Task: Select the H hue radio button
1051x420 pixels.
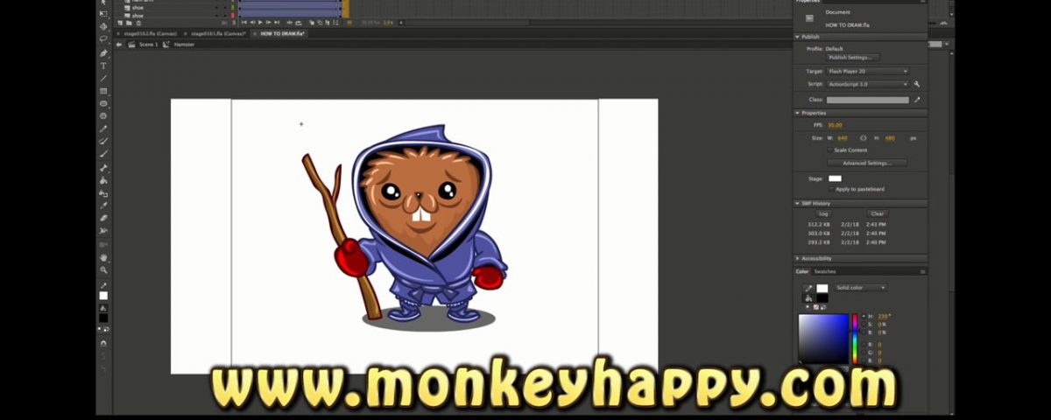Action: [x=864, y=316]
